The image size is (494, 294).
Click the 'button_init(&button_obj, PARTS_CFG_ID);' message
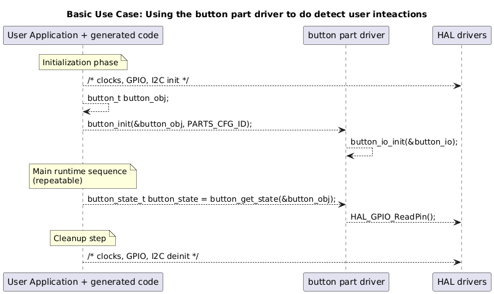[169, 124]
